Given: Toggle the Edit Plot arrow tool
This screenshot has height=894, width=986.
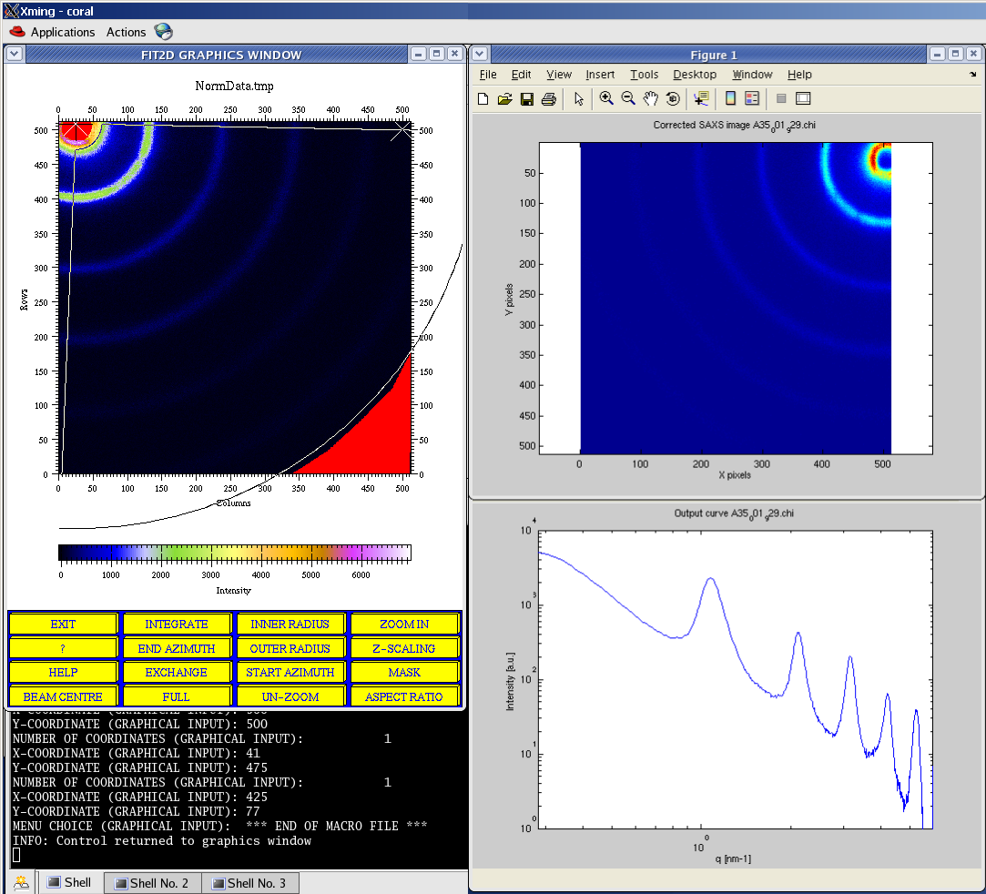Looking at the screenshot, I should (579, 99).
